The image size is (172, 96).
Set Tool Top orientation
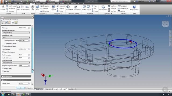tap(112, 11)
